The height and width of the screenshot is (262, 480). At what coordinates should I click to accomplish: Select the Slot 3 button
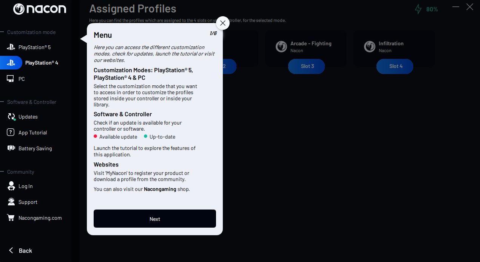(307, 66)
